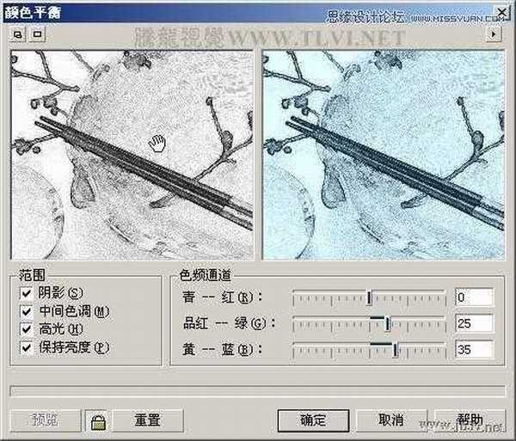The height and width of the screenshot is (441, 516).
Task: Click the 青--红 (Cyan-Red) slider handle
Action: [369, 298]
